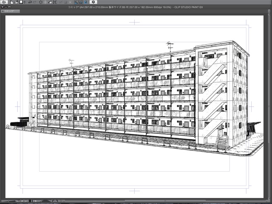
Task: Click the Clear (delete) icon
Action: [x=41, y=2]
